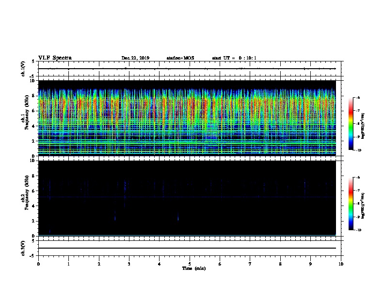Click the "station=MOS" header label
384x296 pixels.
click(180, 58)
